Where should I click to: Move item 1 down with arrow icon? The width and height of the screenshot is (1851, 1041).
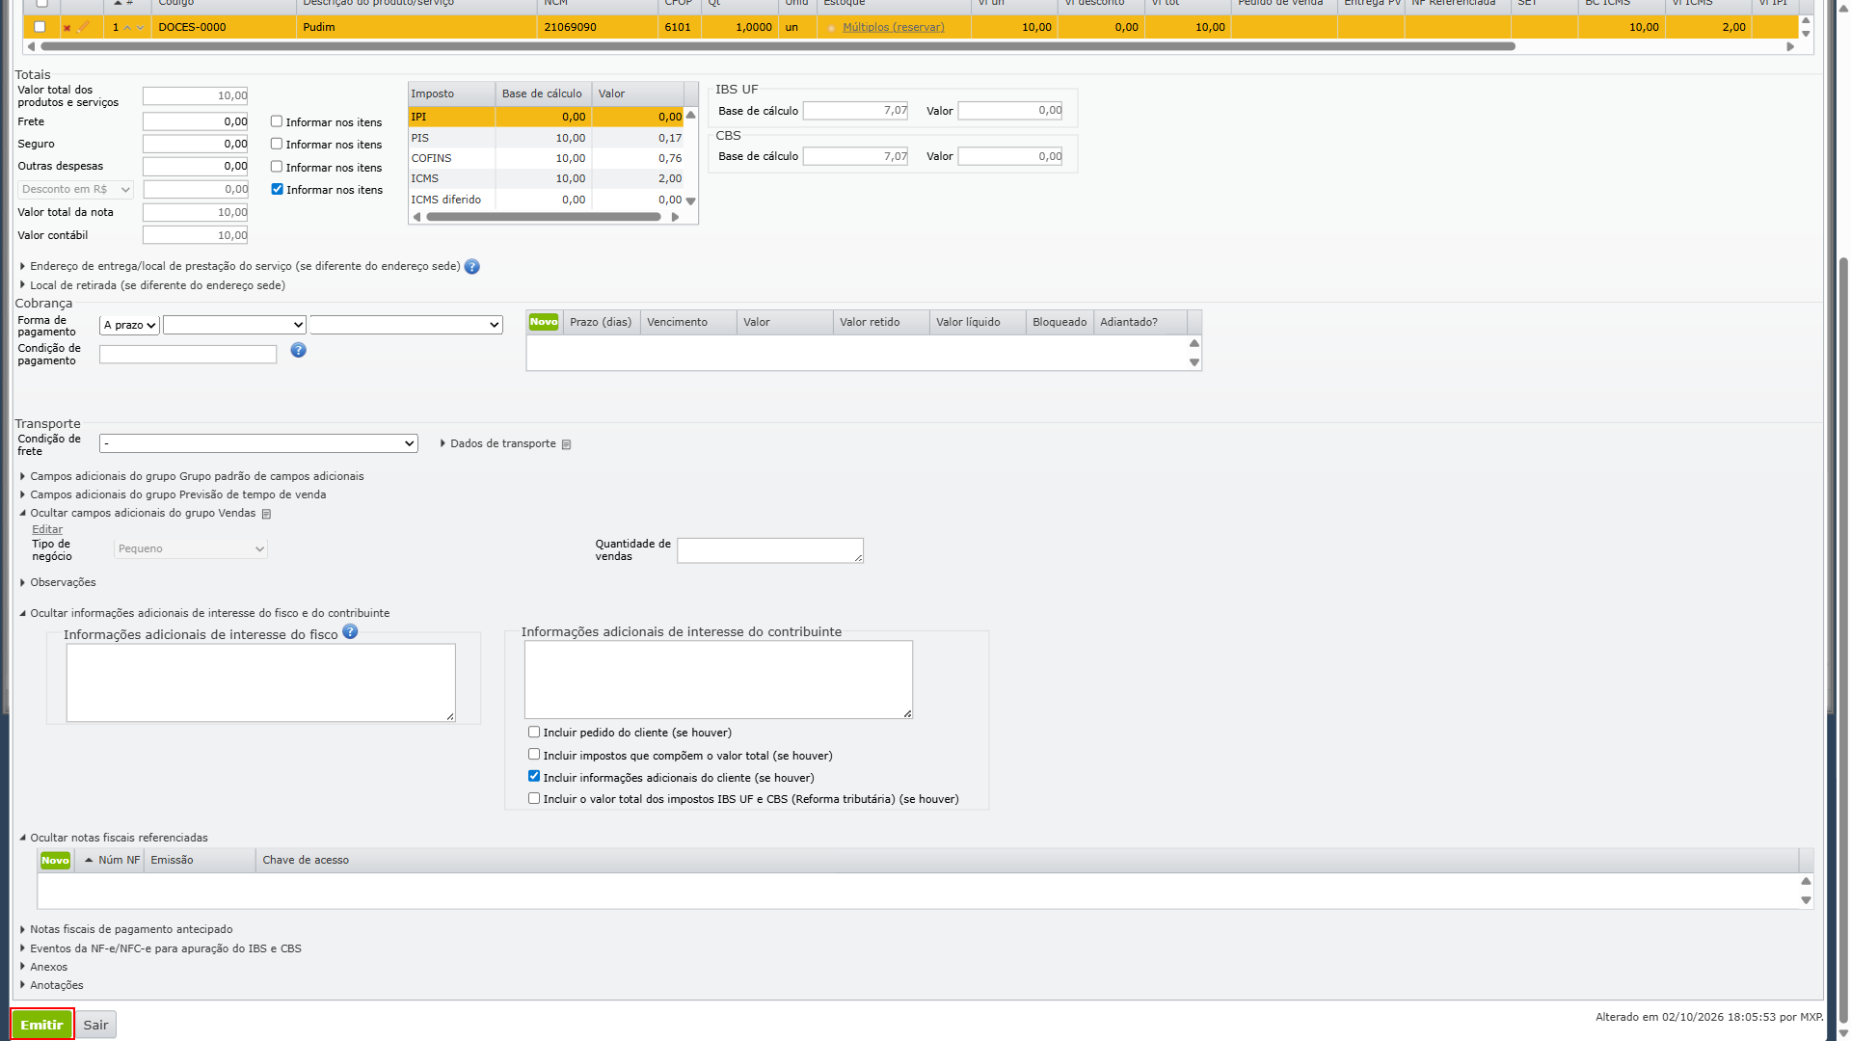pos(141,28)
